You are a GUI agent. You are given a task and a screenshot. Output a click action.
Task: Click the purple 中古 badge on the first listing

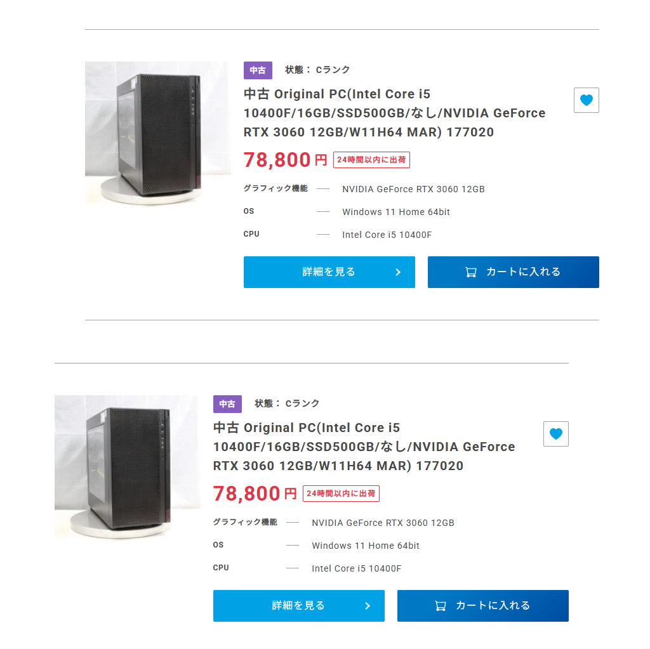point(258,70)
